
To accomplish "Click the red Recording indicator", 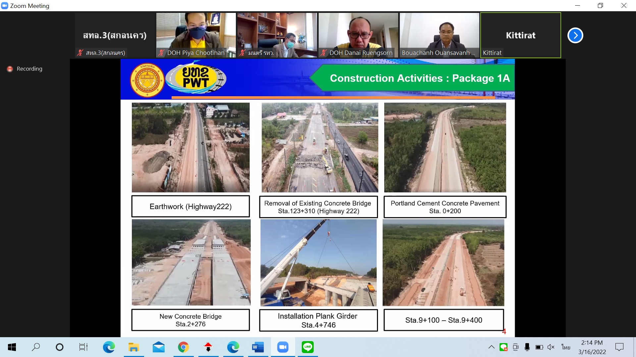I will coord(10,69).
